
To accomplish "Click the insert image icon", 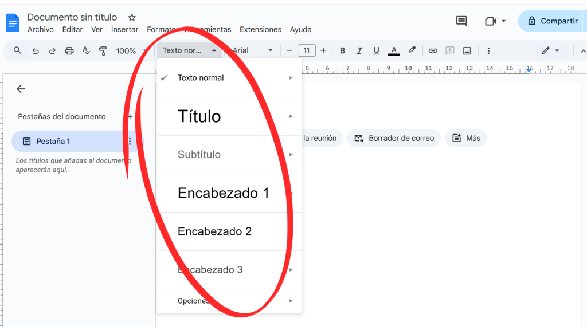I will (x=467, y=50).
